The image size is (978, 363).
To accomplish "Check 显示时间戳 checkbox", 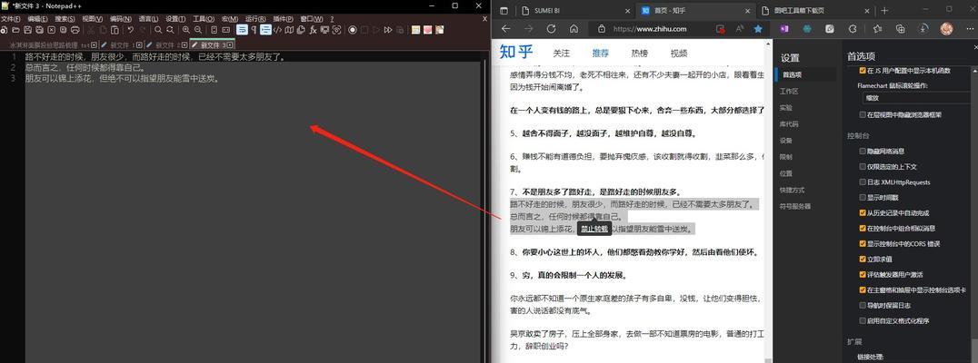I will tap(863, 197).
